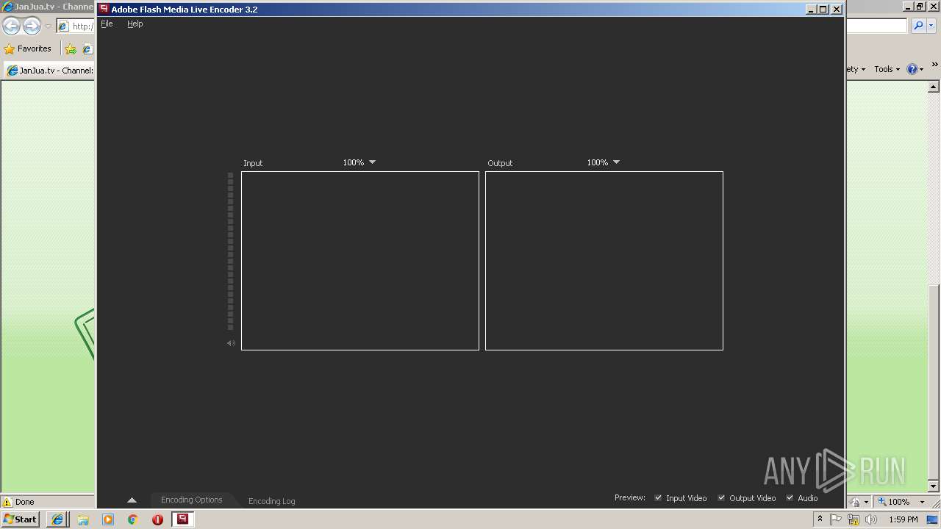941x529 pixels.
Task: Expand the IE command bar overflow chevron
Action: tap(934, 65)
